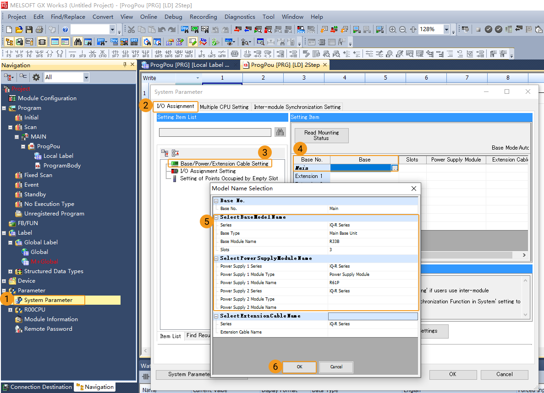
Task: Open the Navigation filter 'All' dropdown
Action: pos(86,77)
